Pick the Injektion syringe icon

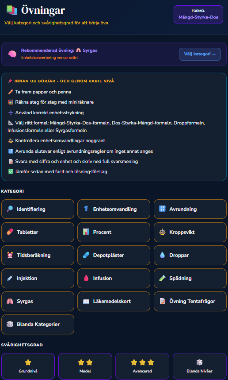click(x=10, y=278)
